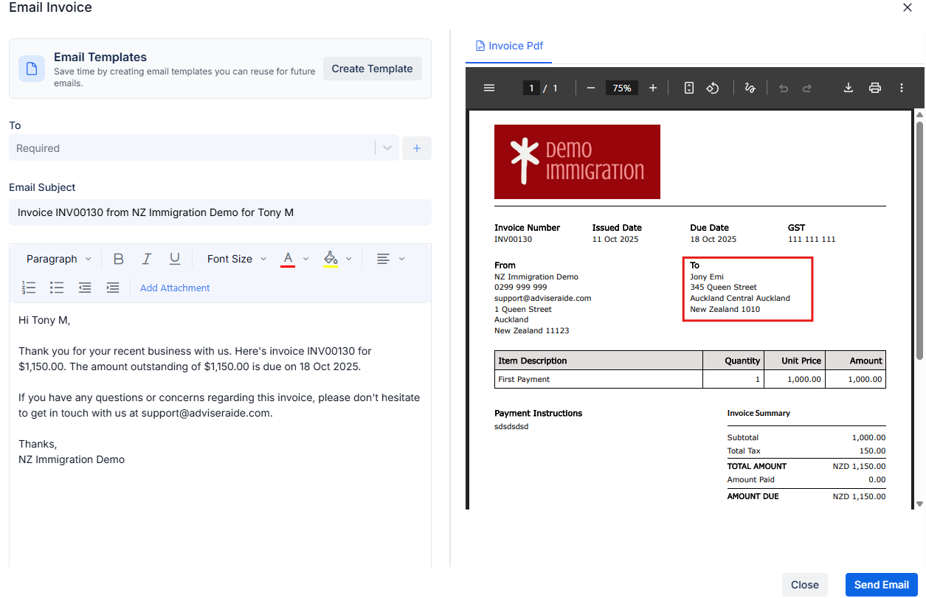Increase the paragraph indent
926x598 pixels.
point(113,288)
